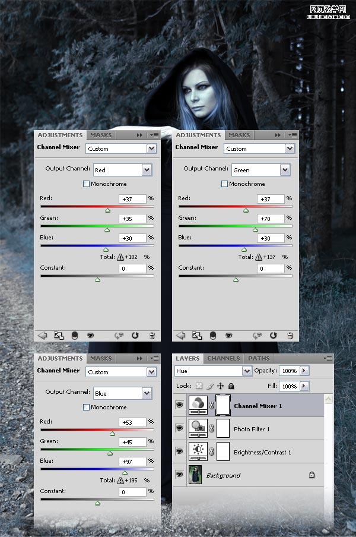Viewport: 356px width, 537px height.
Task: Open the Custom preset dropdown in Red output panel
Action: pos(121,149)
